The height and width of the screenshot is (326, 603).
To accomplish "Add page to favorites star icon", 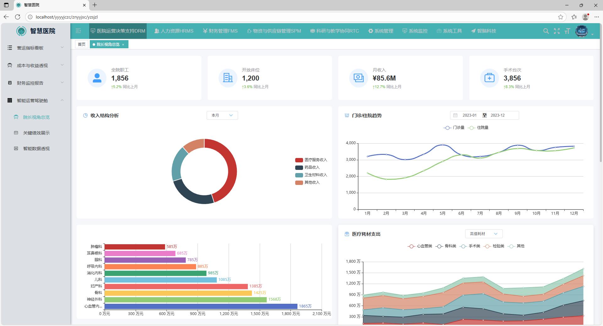I will coord(560,17).
